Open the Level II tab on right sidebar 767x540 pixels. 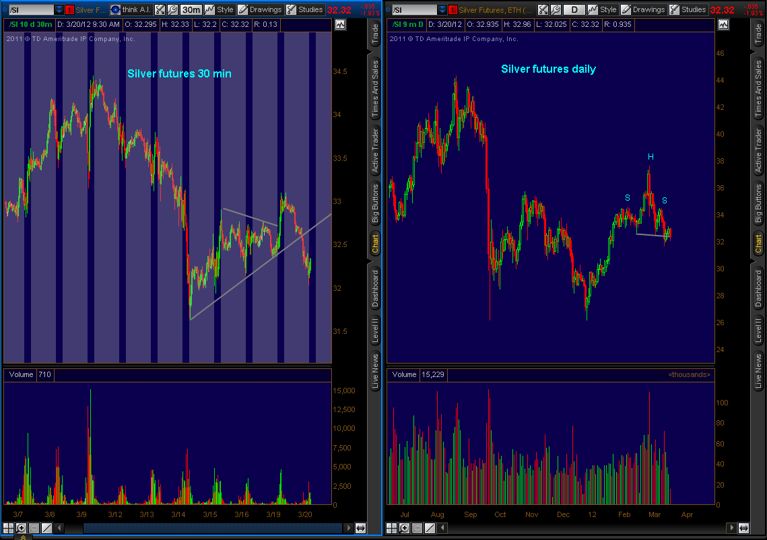tap(758, 330)
